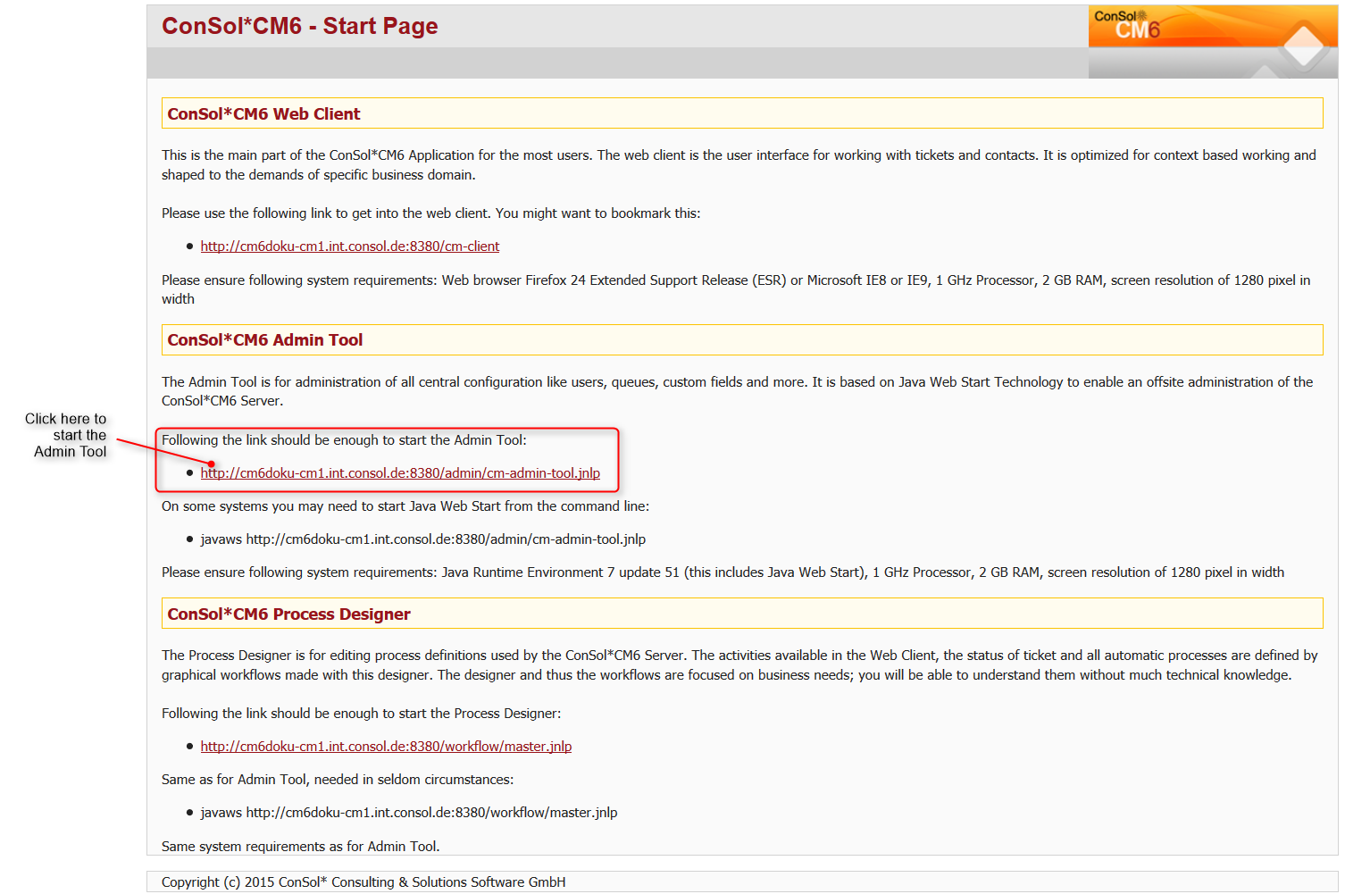Click the Copyright (c) 2015 ConSol footer text
Image resolution: width=1345 pixels, height=894 pixels.
tap(363, 882)
